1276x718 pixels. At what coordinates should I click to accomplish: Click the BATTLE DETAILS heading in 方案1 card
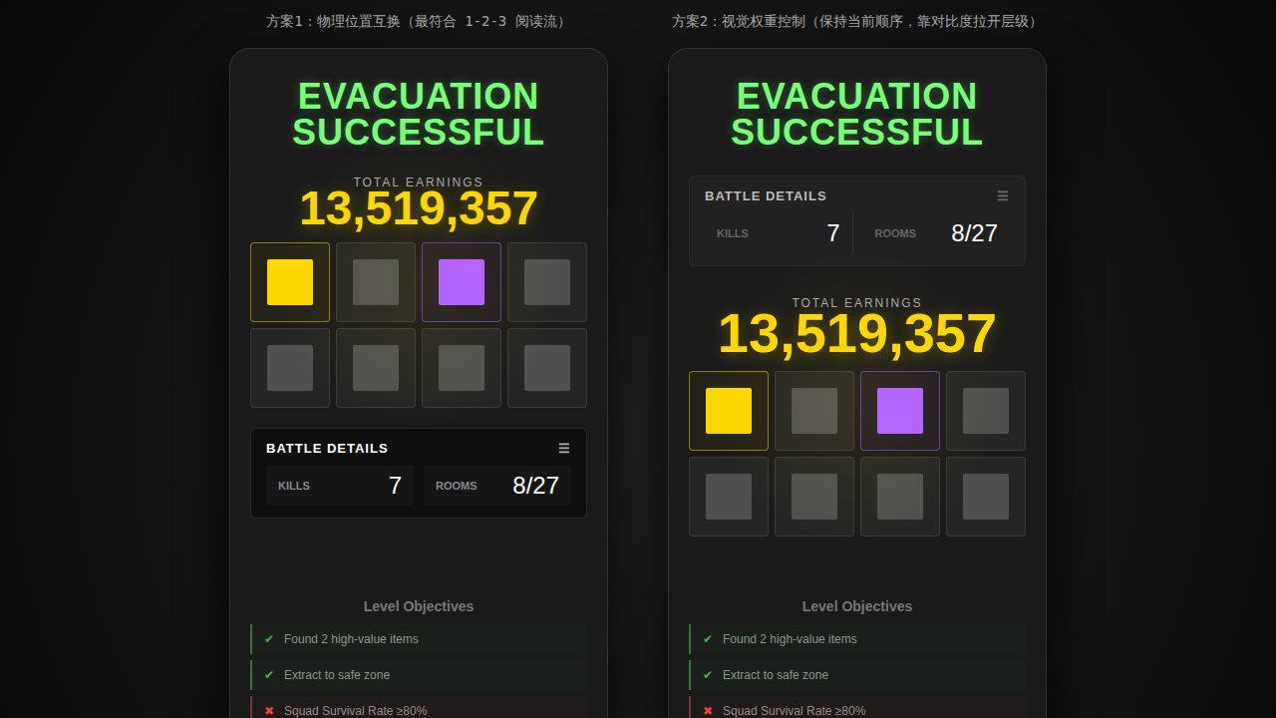pos(327,449)
